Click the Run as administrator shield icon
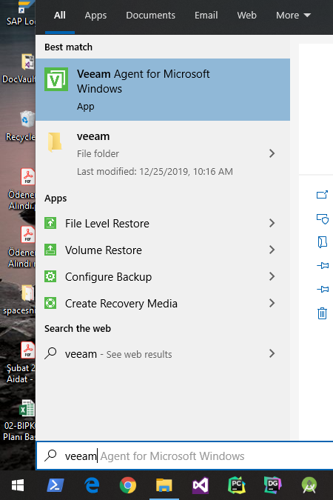This screenshot has height=500, width=333. (322, 219)
